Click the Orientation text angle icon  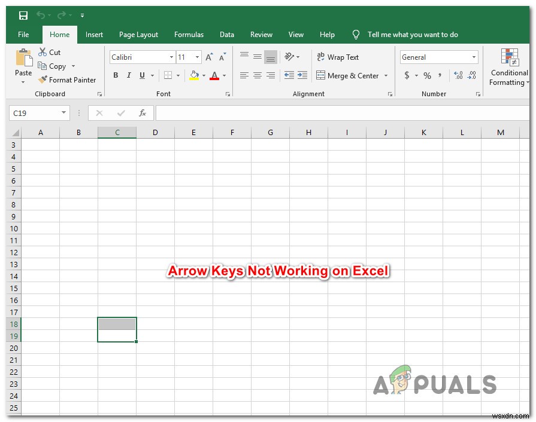point(289,57)
